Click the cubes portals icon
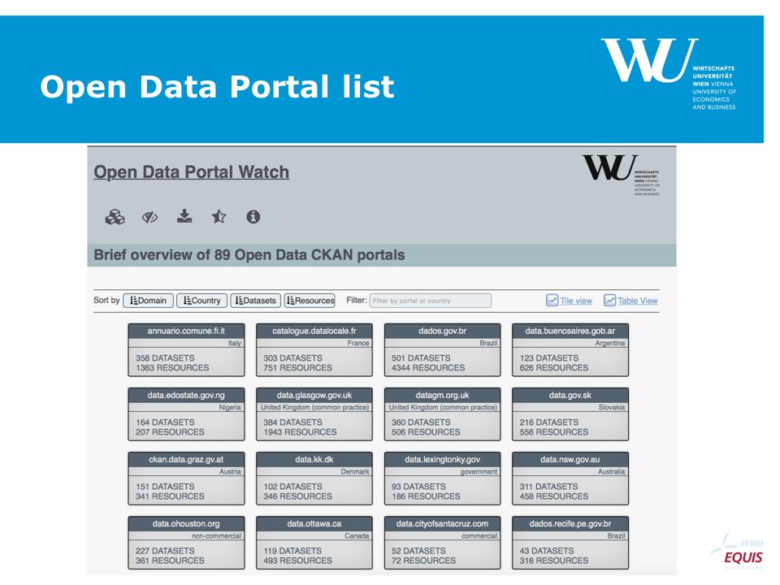The height and width of the screenshot is (585, 780). point(115,217)
